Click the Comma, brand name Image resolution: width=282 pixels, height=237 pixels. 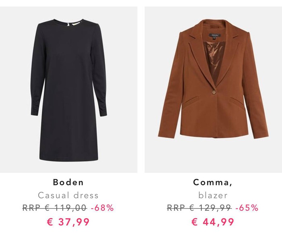tap(213, 182)
